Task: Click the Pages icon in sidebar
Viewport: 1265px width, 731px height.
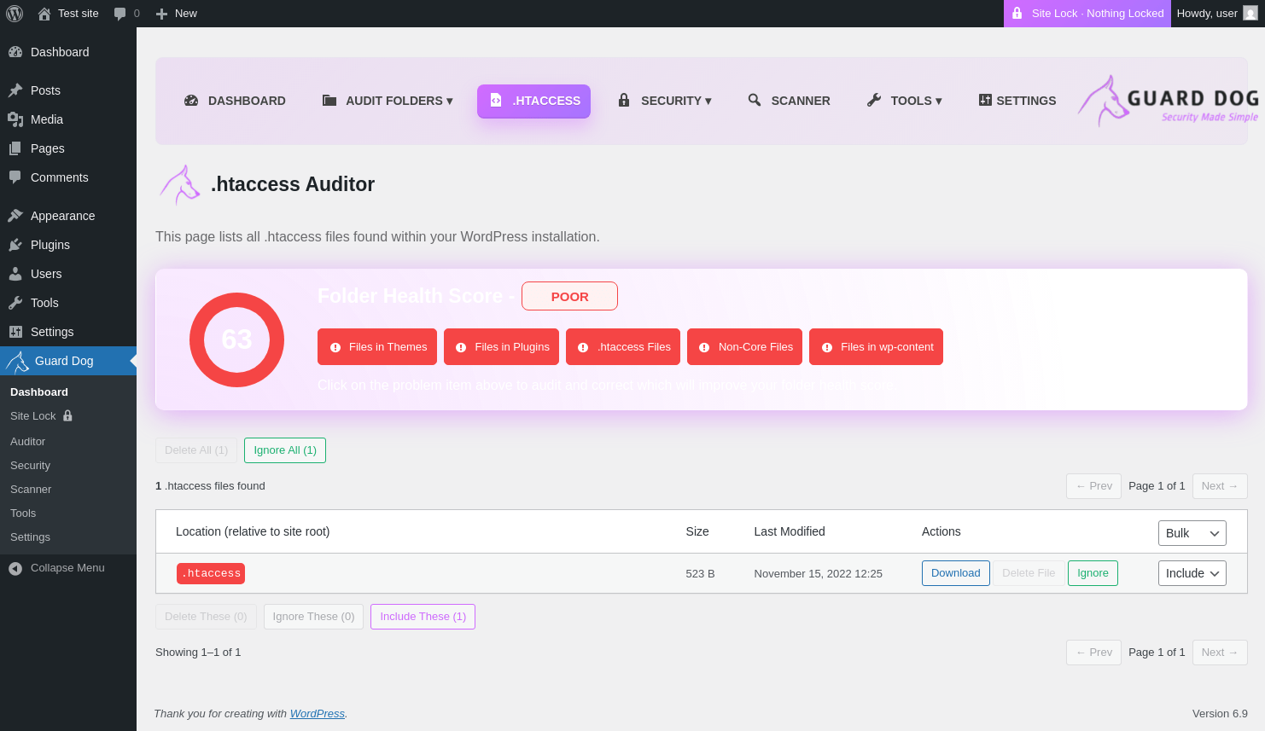Action: pos(15,148)
